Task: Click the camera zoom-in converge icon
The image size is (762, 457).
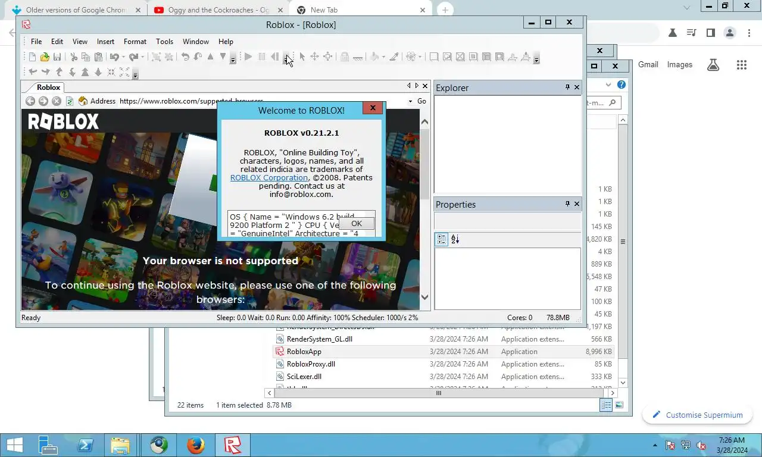Action: click(111, 72)
